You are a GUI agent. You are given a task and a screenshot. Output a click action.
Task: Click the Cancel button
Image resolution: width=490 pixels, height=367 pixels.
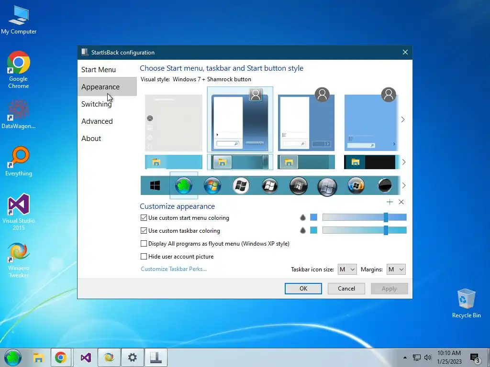pos(346,289)
